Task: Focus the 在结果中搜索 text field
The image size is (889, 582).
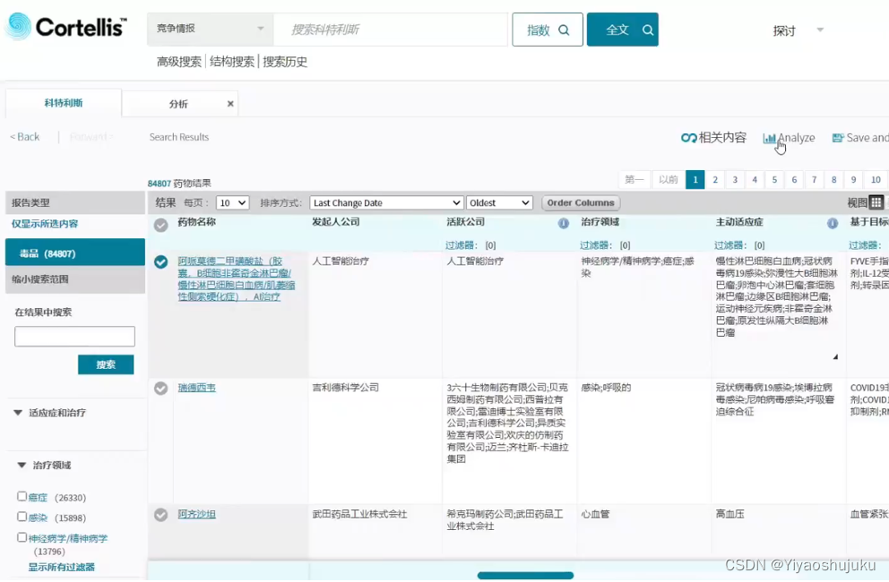Action: click(75, 337)
